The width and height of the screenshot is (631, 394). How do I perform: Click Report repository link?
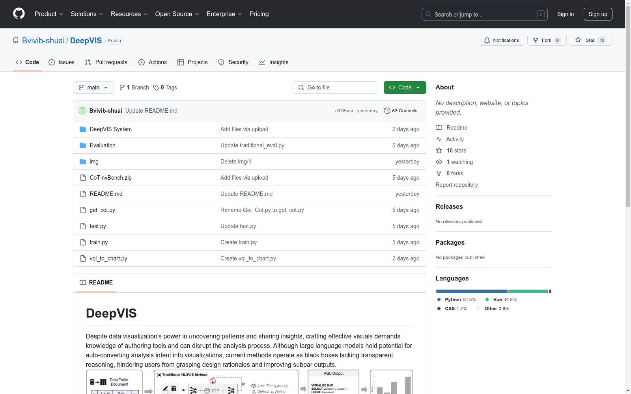[x=457, y=185]
